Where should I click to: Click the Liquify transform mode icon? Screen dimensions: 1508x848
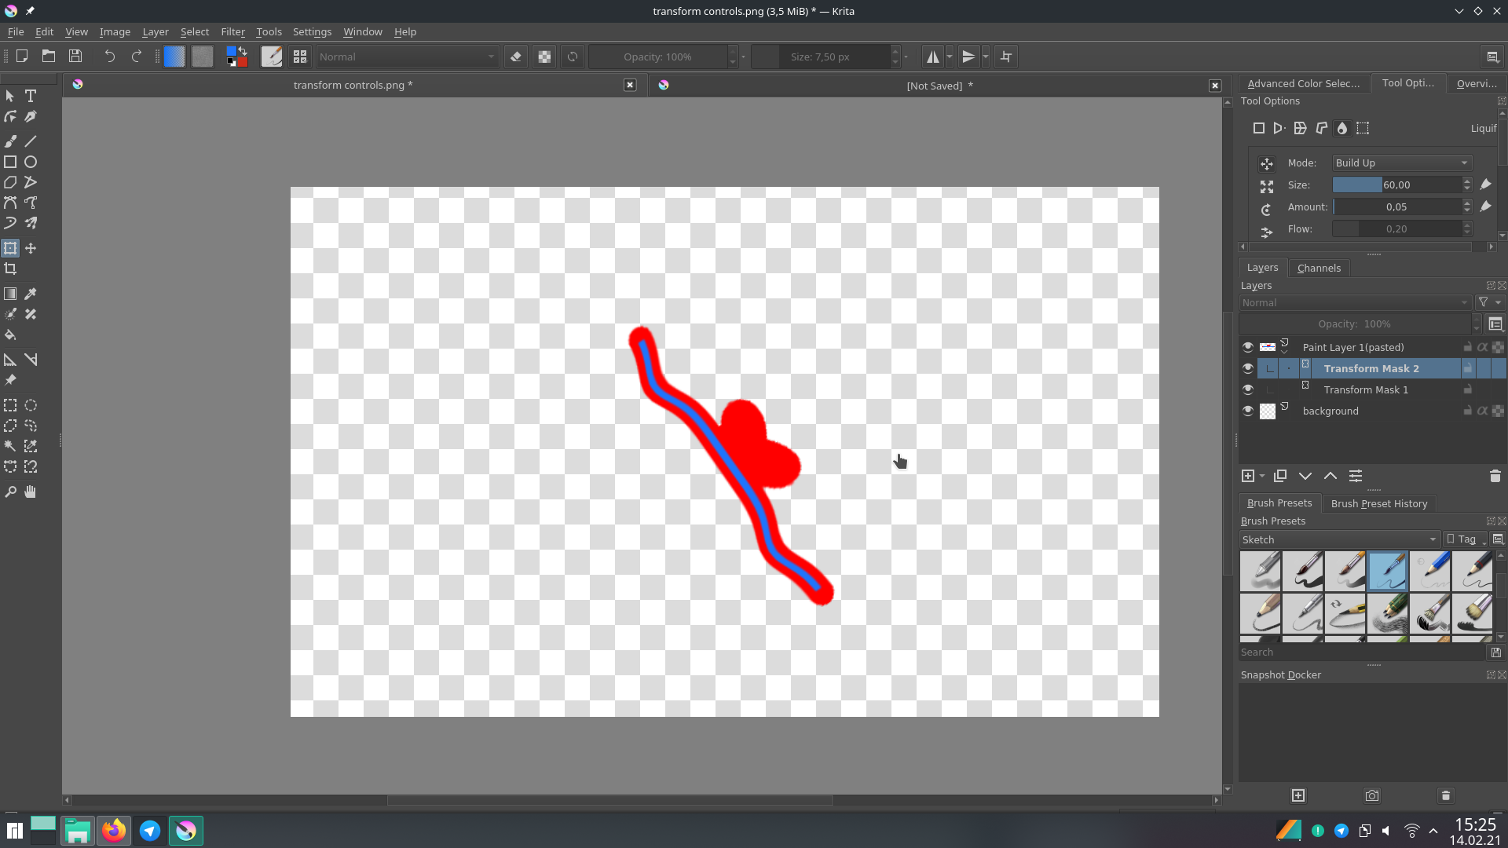1342,128
